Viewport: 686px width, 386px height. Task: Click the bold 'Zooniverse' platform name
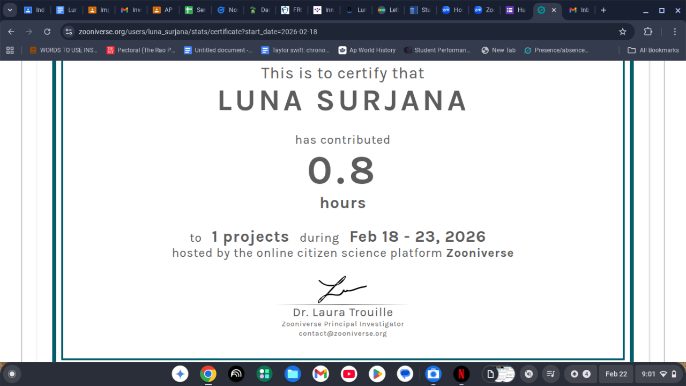[x=480, y=253]
